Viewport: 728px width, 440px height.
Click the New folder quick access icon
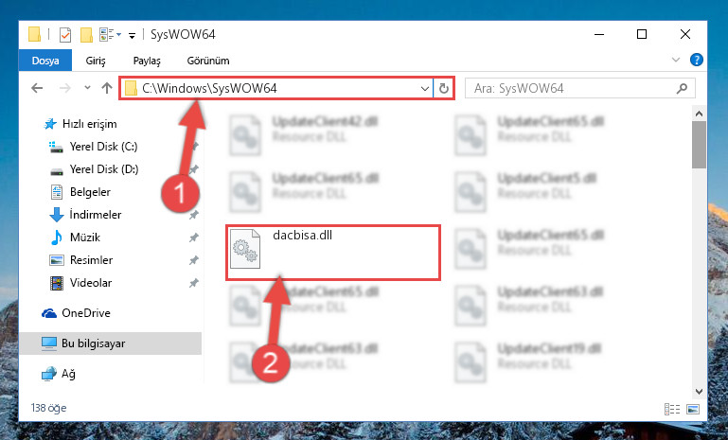coord(86,35)
